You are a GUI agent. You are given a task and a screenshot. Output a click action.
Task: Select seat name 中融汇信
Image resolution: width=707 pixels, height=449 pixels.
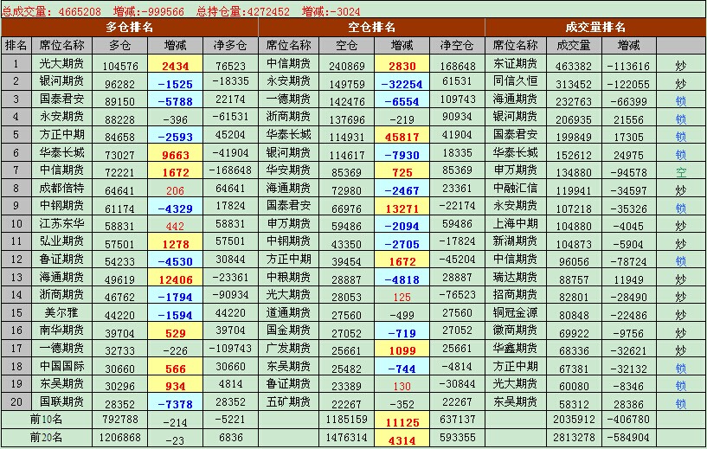516,188
